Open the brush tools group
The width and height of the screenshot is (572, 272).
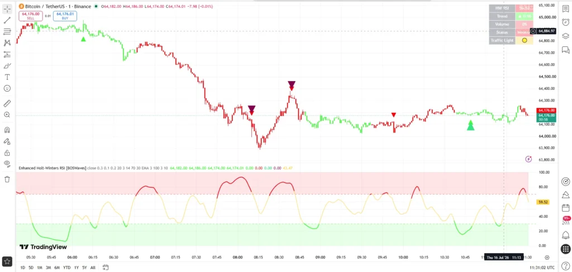(x=7, y=66)
